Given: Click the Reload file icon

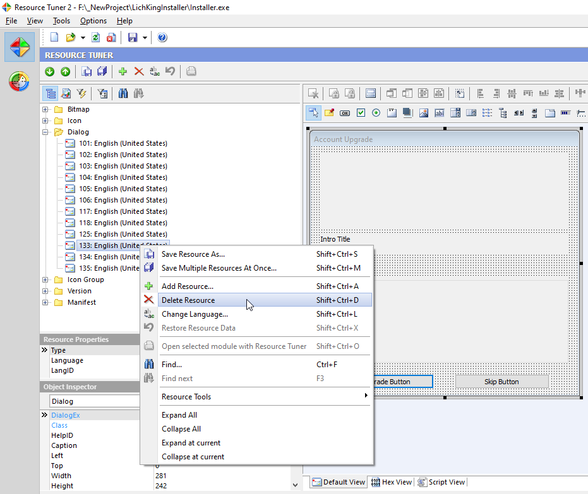Looking at the screenshot, I should 95,37.
